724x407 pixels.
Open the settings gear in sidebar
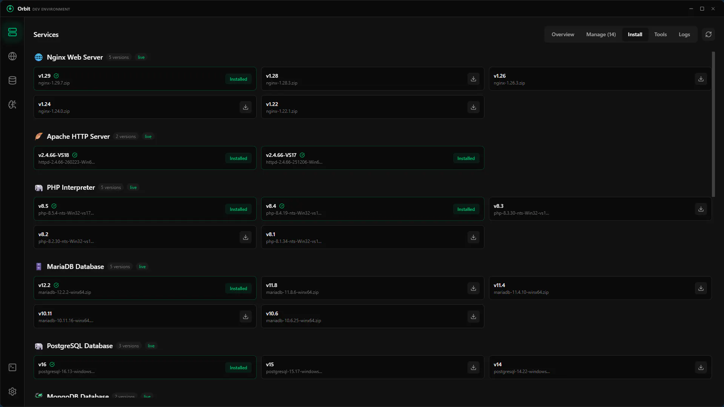(12, 392)
